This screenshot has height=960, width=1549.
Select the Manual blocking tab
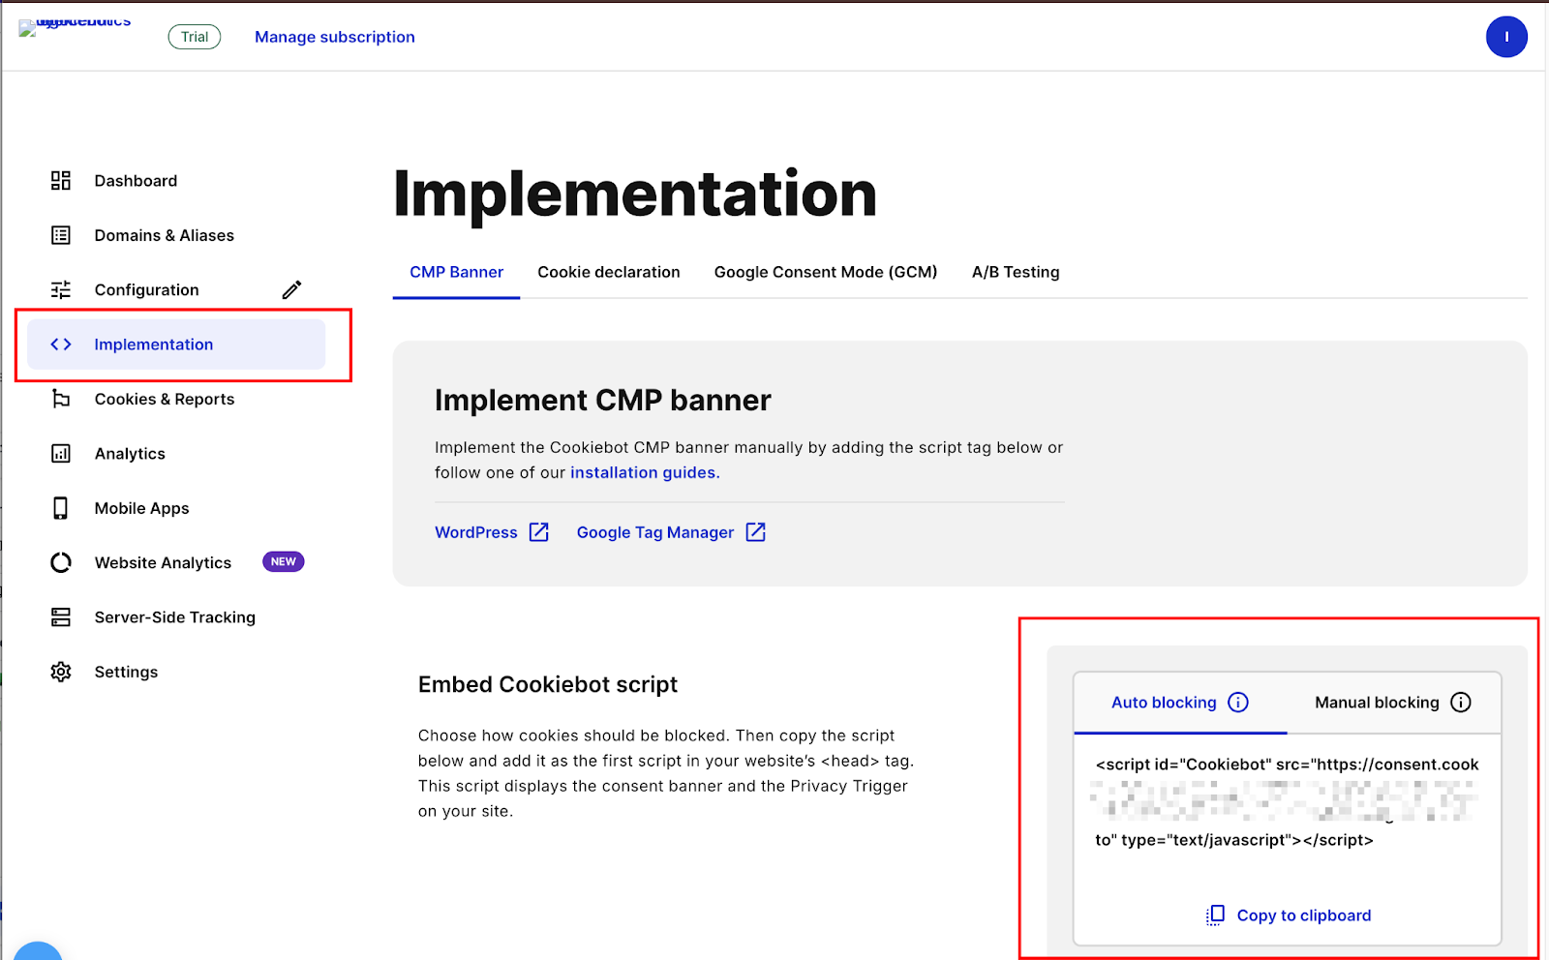[1393, 703]
